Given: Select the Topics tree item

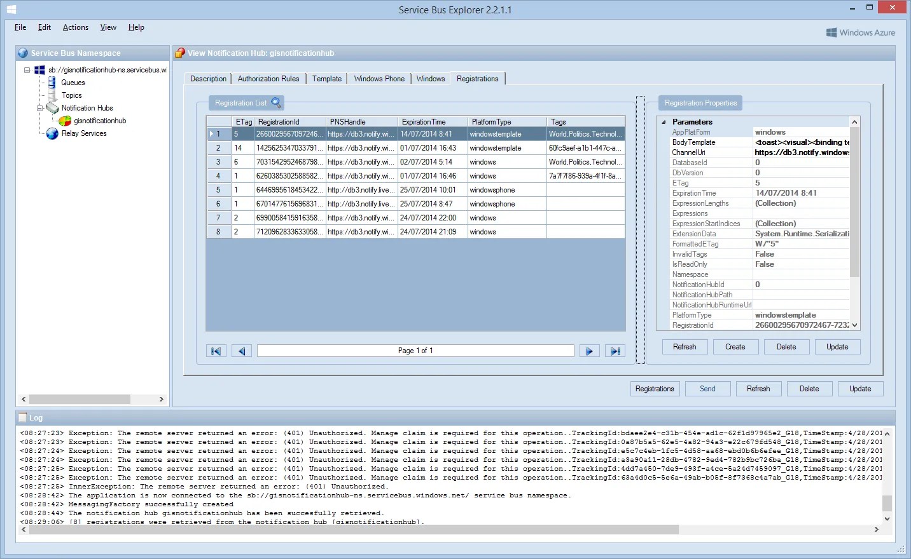Looking at the screenshot, I should pos(72,95).
